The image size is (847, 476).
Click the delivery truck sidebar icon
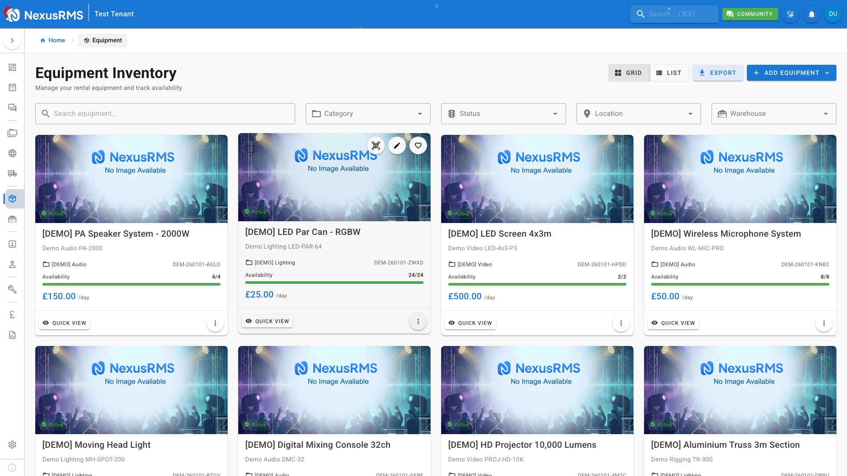tap(12, 174)
